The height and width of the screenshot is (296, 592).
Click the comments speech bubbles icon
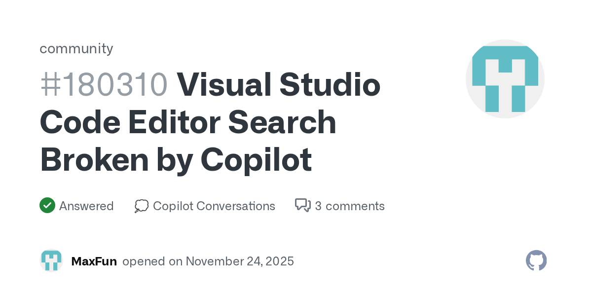(302, 205)
